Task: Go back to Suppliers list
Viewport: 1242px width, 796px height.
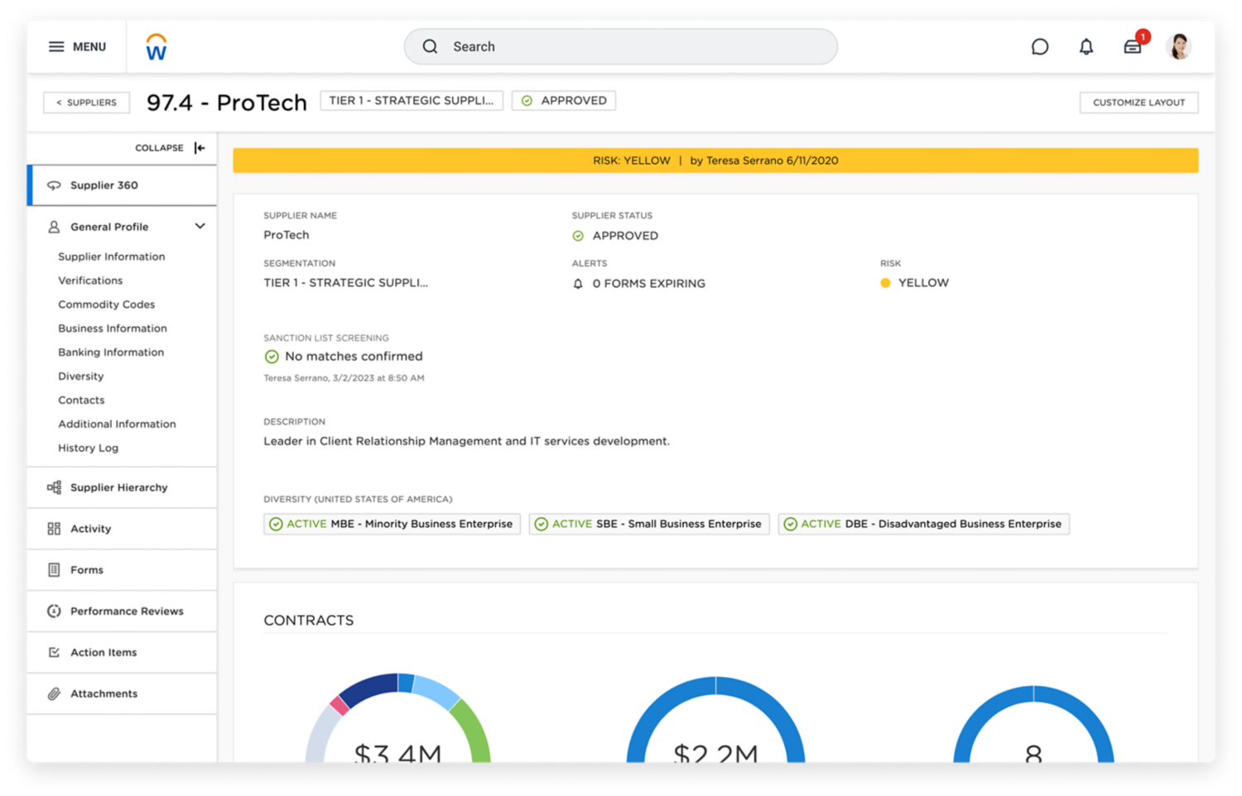Action: click(x=86, y=103)
